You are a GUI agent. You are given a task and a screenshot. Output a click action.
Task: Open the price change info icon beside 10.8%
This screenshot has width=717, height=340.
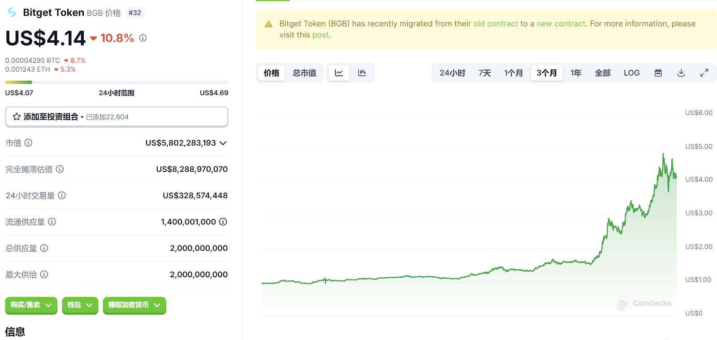click(x=143, y=38)
